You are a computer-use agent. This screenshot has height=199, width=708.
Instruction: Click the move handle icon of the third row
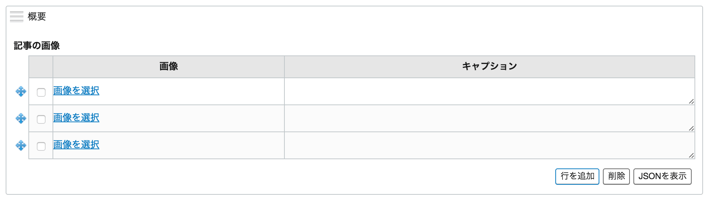[21, 145]
